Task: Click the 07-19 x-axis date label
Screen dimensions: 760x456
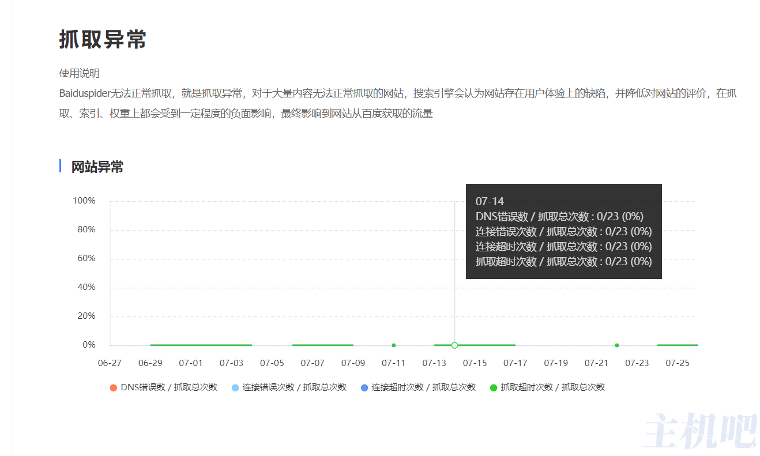Action: tap(556, 363)
